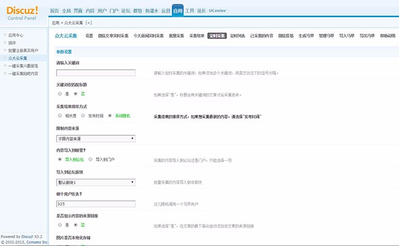Viewport: 399px width, 246px height.
Task: Open the 站长 top menu
Action: tap(201, 10)
